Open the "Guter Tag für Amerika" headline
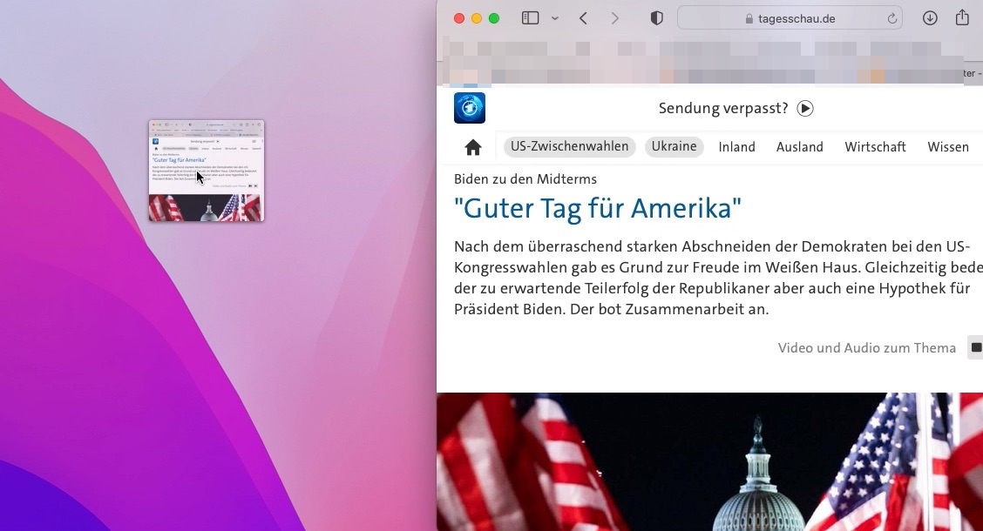The width and height of the screenshot is (983, 531). coord(598,209)
